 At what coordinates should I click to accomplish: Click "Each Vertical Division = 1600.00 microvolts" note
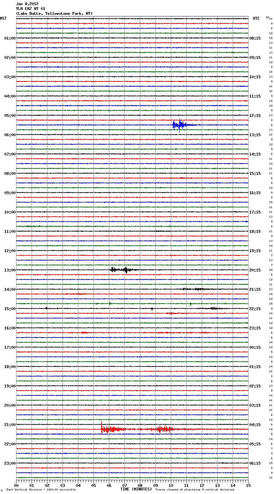(41, 490)
